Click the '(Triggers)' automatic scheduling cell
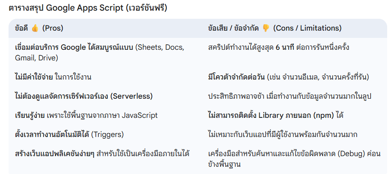391x174 pixels. coord(108,134)
